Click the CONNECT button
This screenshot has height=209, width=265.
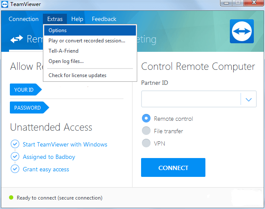[173, 167]
